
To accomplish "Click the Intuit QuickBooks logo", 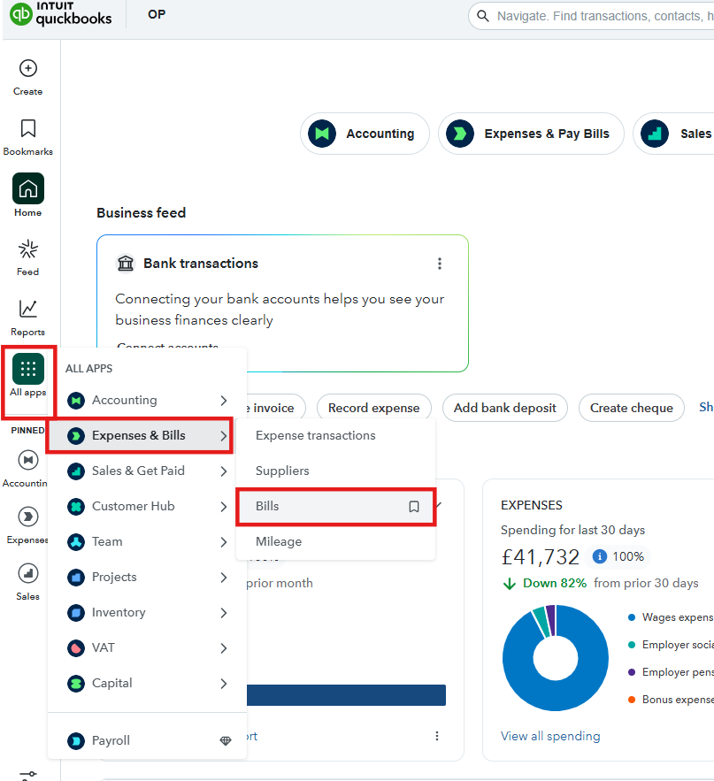I will tap(61, 14).
